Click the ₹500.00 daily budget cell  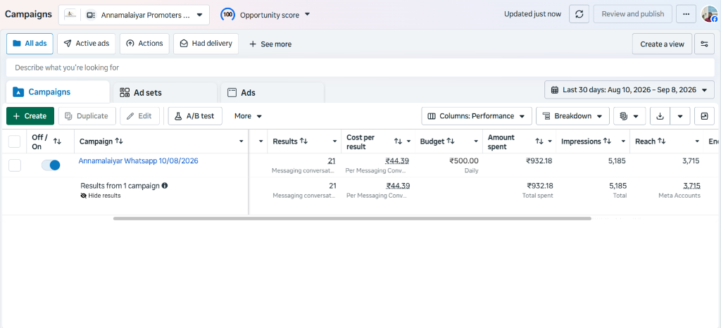[463, 160]
